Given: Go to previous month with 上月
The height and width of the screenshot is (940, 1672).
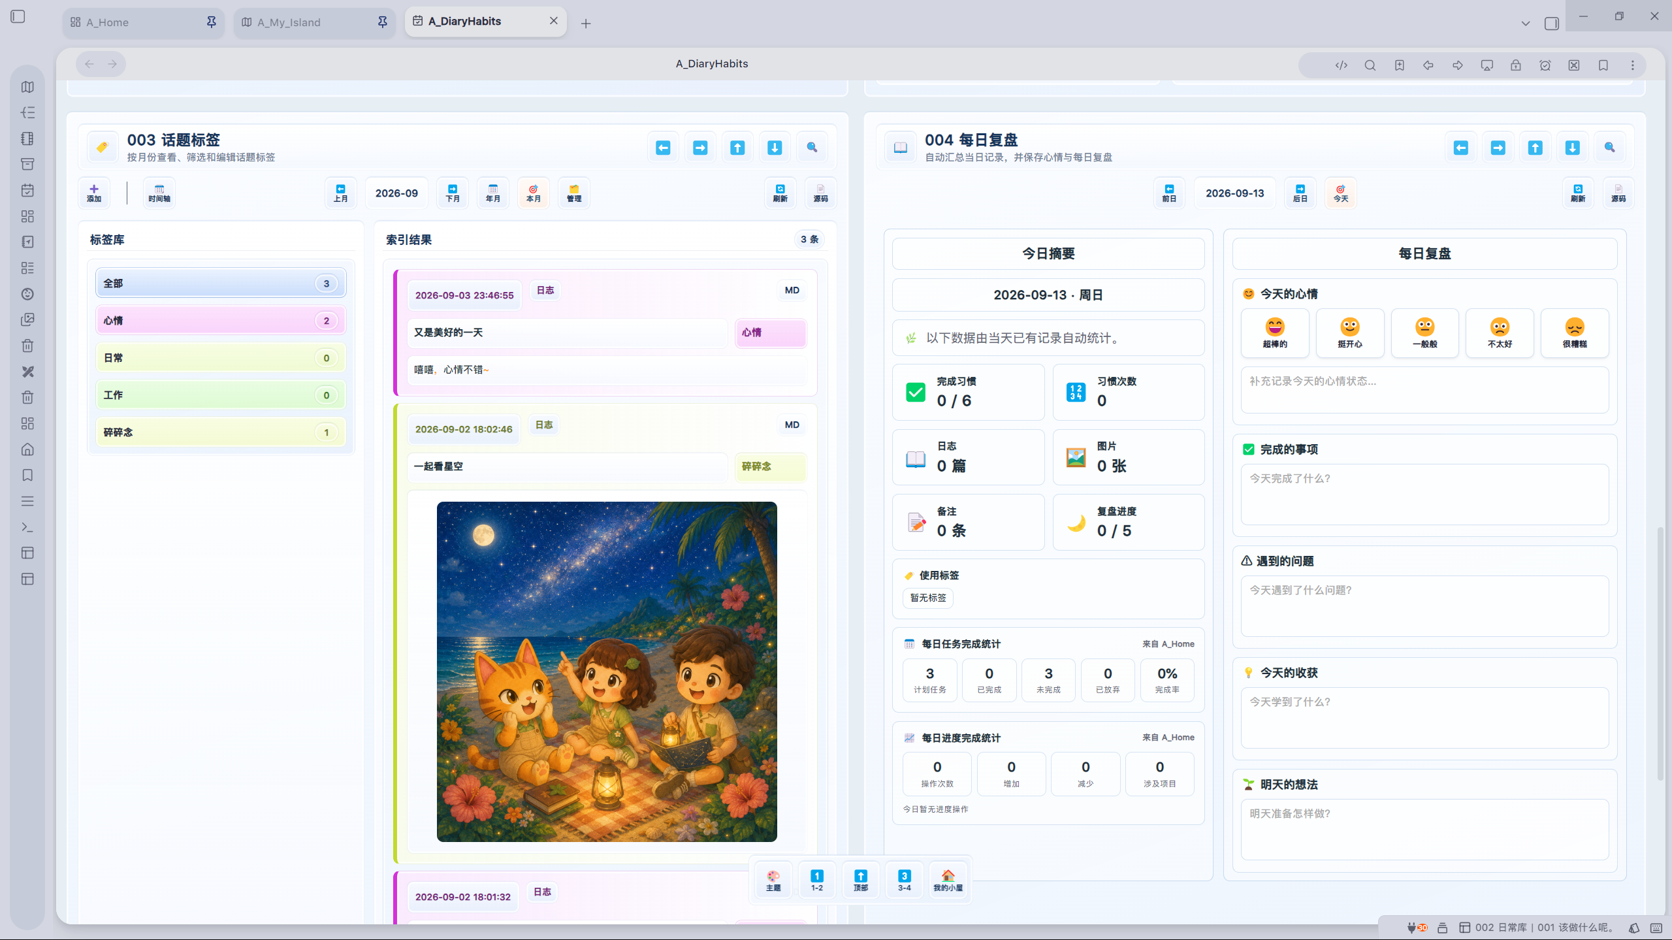Looking at the screenshot, I should [x=341, y=193].
